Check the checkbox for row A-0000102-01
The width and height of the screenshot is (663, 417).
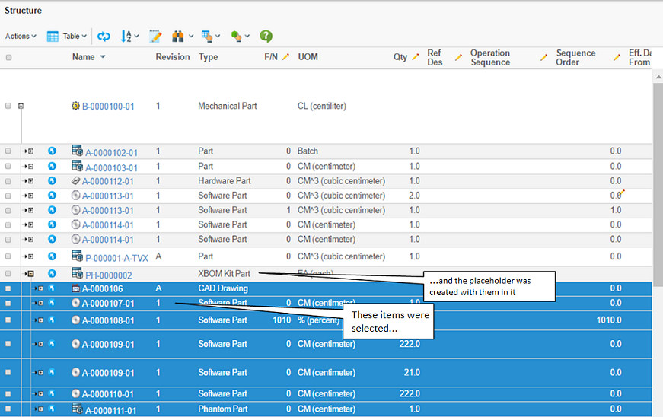[x=8, y=151]
